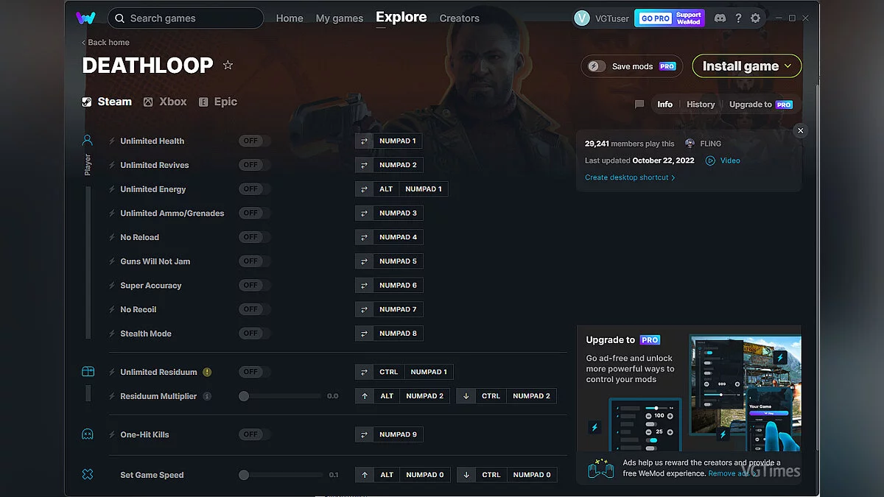Click the feedback speech bubble icon near Info
The height and width of the screenshot is (497, 884).
[639, 105]
